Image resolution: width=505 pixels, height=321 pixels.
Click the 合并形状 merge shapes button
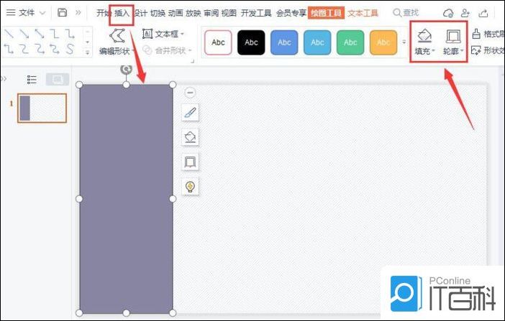tap(167, 50)
